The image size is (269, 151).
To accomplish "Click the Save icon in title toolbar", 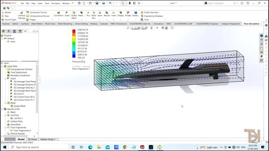I will tap(97, 3).
